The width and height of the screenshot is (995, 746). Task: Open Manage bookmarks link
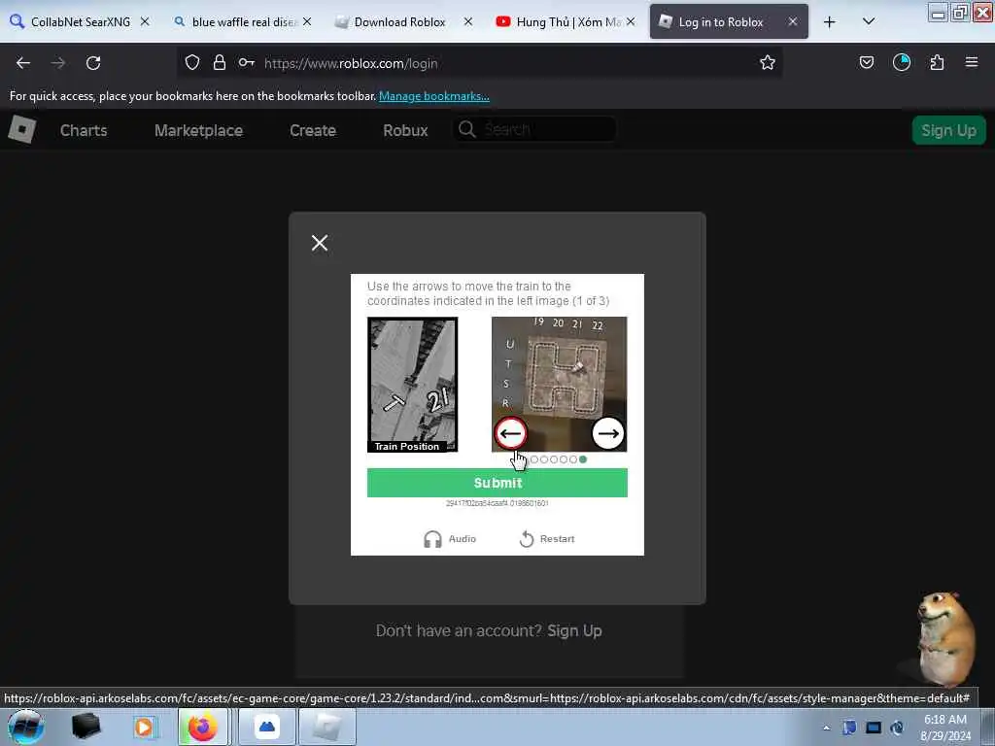[434, 96]
